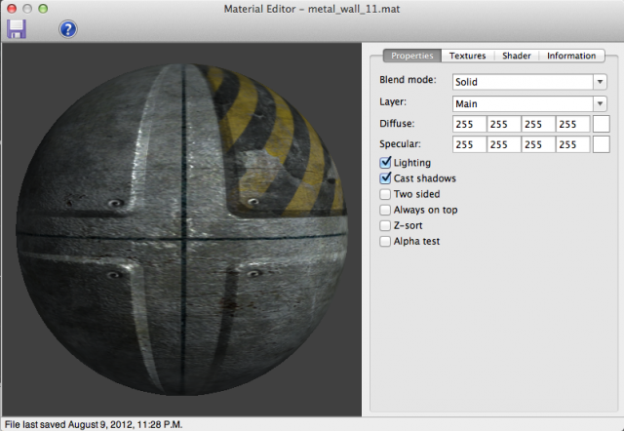Screen dimensions: 624x431
Task: Select the Properties tab
Action: (411, 56)
